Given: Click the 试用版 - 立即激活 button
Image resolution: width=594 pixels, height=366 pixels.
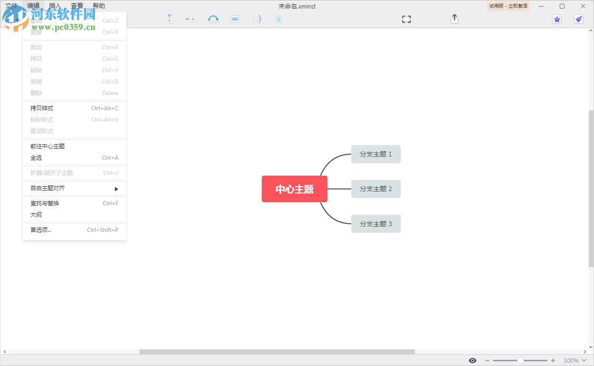Looking at the screenshot, I should point(508,6).
